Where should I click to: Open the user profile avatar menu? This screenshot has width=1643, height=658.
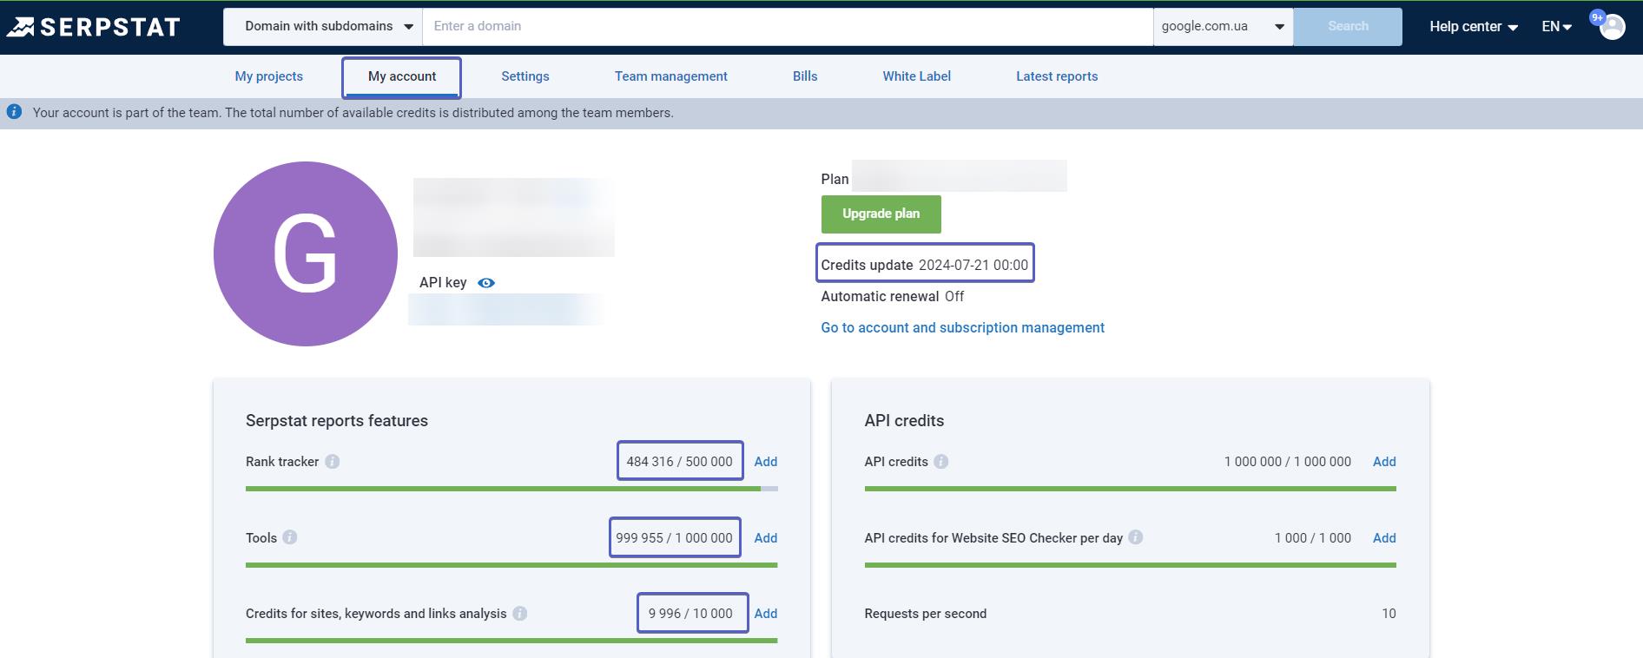(x=1612, y=27)
